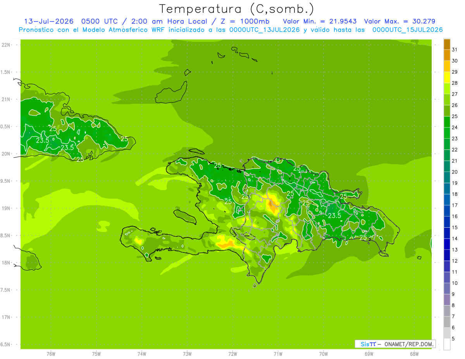
Task: Click the "ONAMET/REP.DOM." credit label
Action: pos(409,344)
